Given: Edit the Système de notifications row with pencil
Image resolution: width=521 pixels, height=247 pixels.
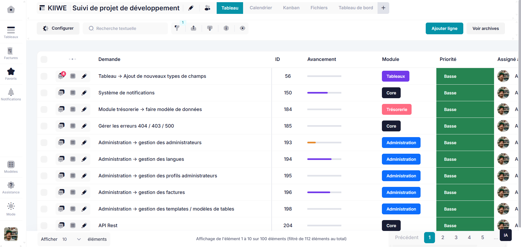Looking at the screenshot, I should [x=84, y=93].
